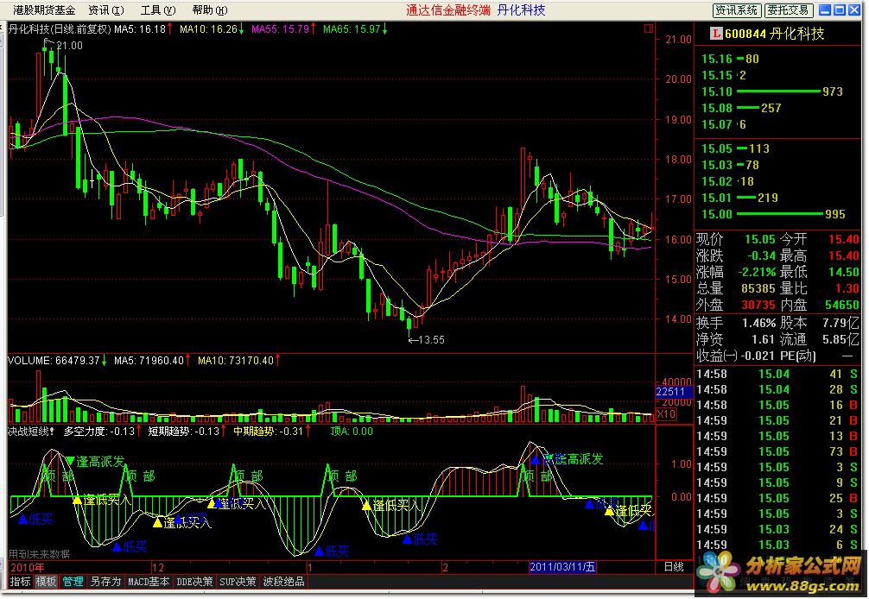The width and height of the screenshot is (869, 599).
Task: Click the stock title 600844 丹化科技
Action: click(774, 34)
